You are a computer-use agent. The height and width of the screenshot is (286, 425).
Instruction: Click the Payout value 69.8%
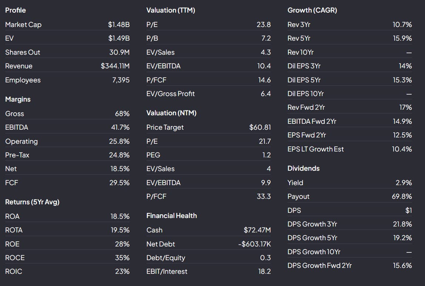[402, 196]
